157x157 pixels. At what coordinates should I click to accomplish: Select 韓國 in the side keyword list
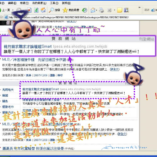tap(5, 95)
